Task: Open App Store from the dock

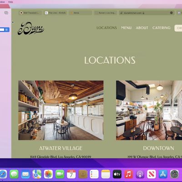Action: (163, 174)
